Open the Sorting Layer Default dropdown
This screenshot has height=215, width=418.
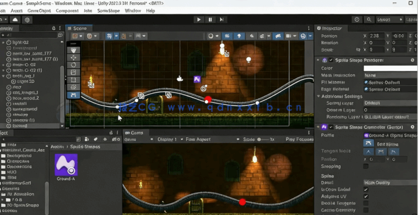pyautogui.click(x=391, y=103)
